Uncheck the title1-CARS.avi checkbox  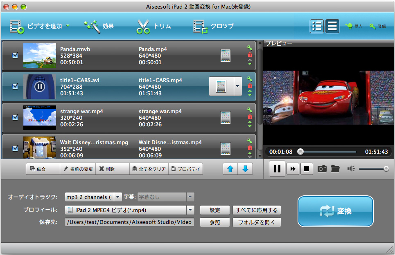[16, 86]
